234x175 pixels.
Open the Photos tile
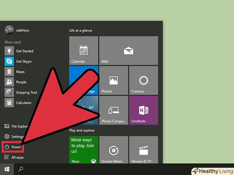[x=113, y=80]
